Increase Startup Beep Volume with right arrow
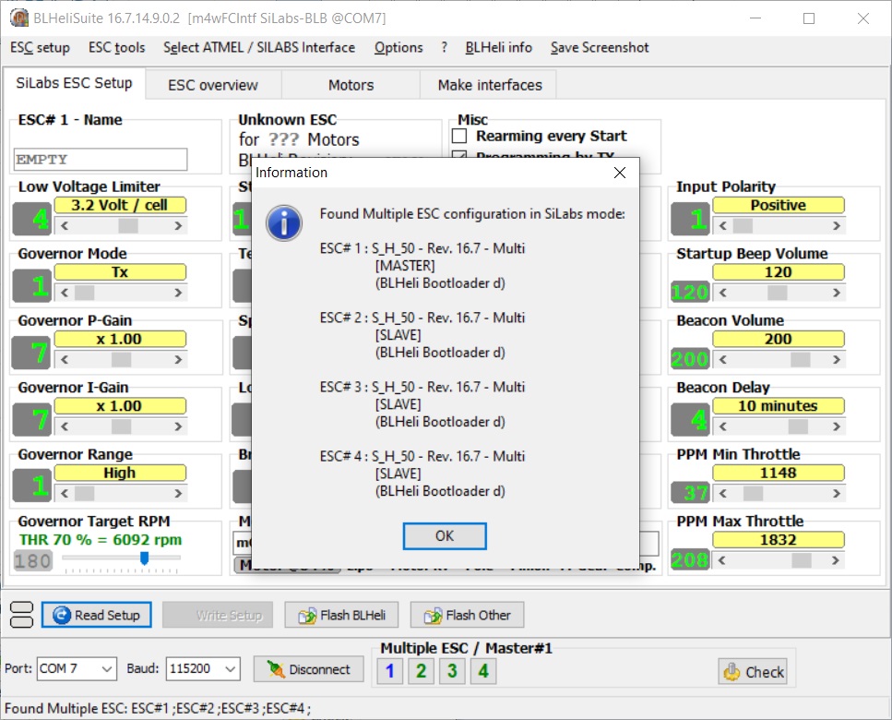Image resolution: width=892 pixels, height=720 pixels. (837, 293)
